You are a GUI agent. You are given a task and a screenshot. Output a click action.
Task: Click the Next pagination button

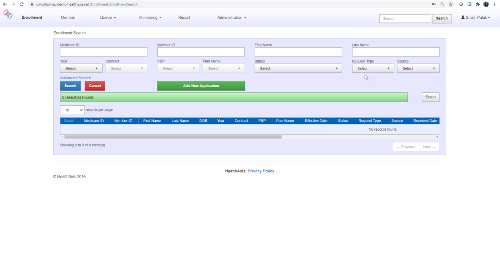(x=429, y=147)
